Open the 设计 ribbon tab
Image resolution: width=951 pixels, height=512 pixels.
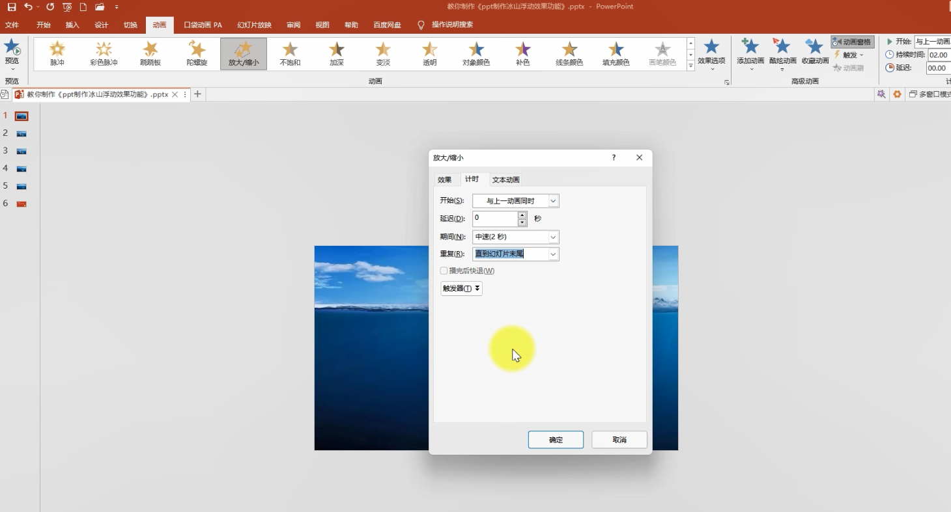pos(101,25)
